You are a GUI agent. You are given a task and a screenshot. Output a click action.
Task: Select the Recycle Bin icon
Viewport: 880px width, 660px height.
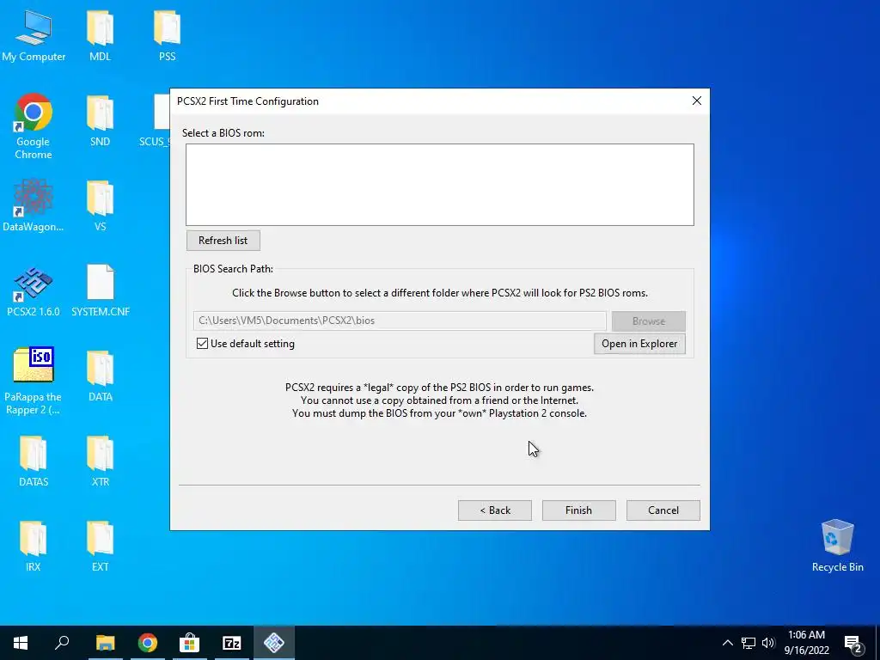pos(837,546)
